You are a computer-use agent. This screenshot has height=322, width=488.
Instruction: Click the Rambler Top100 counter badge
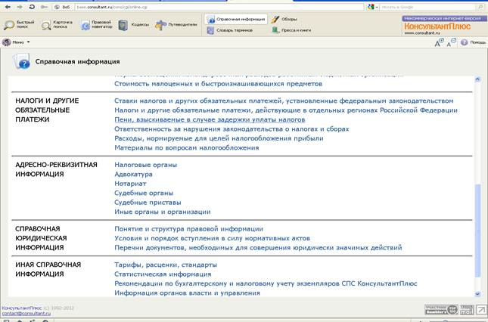pyautogui.click(x=441, y=310)
